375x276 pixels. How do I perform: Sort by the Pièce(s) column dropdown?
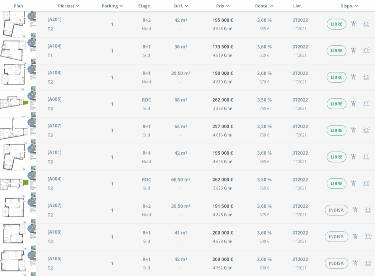click(69, 6)
